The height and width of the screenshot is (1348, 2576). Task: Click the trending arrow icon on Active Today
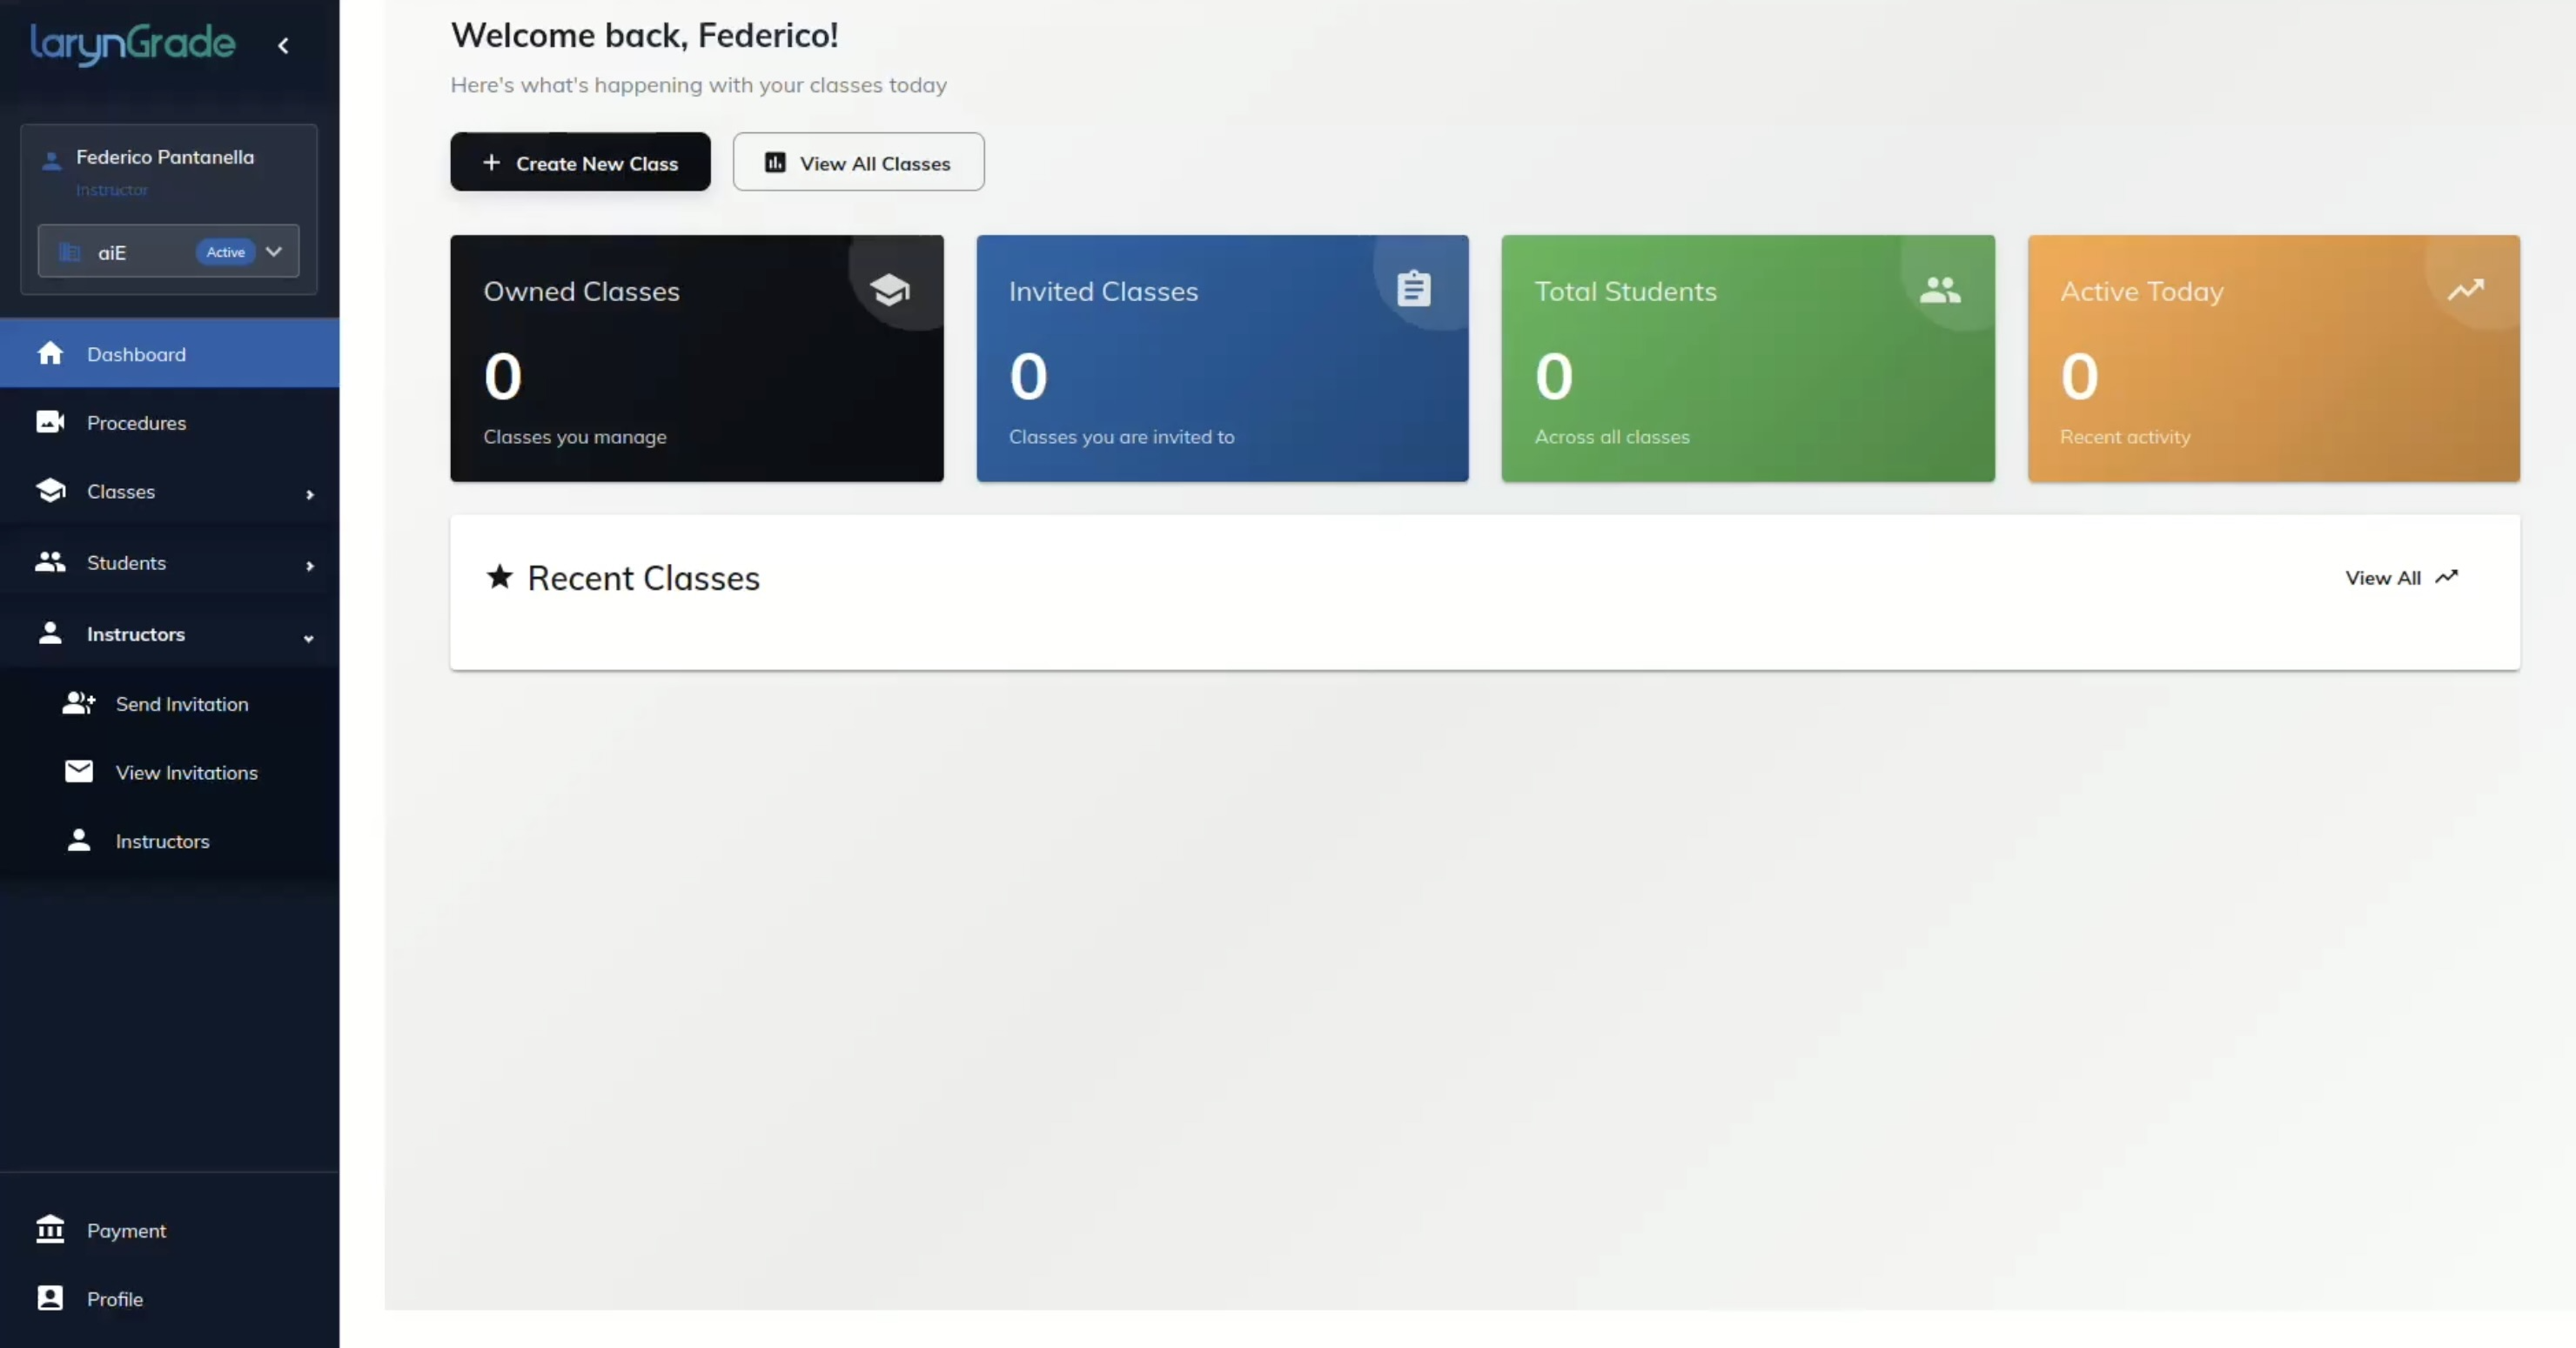(x=2465, y=290)
